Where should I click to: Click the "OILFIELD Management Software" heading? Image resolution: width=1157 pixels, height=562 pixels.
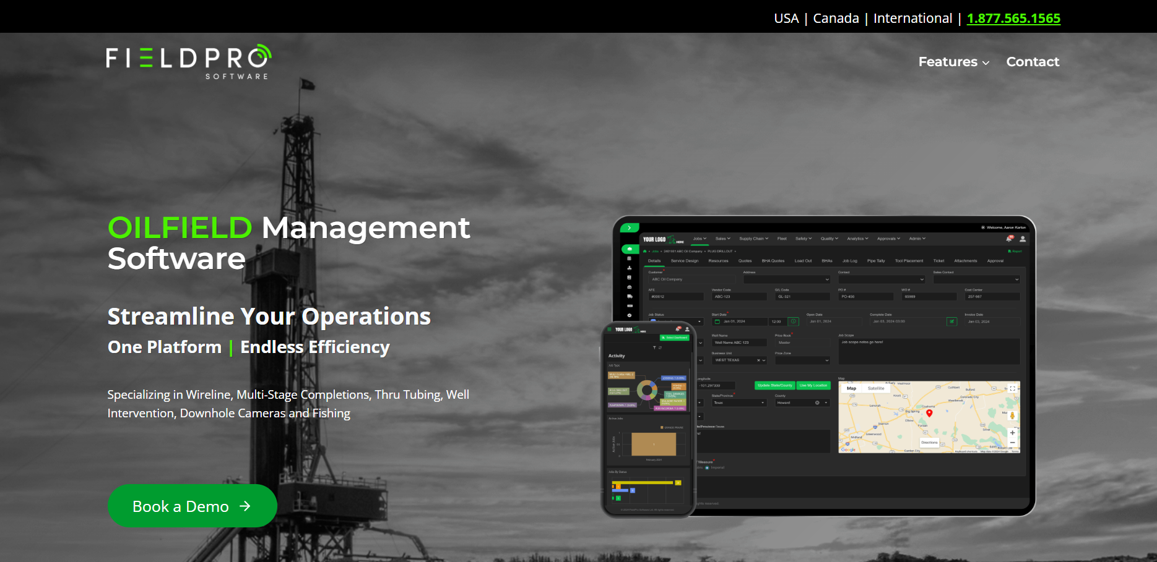(x=288, y=243)
